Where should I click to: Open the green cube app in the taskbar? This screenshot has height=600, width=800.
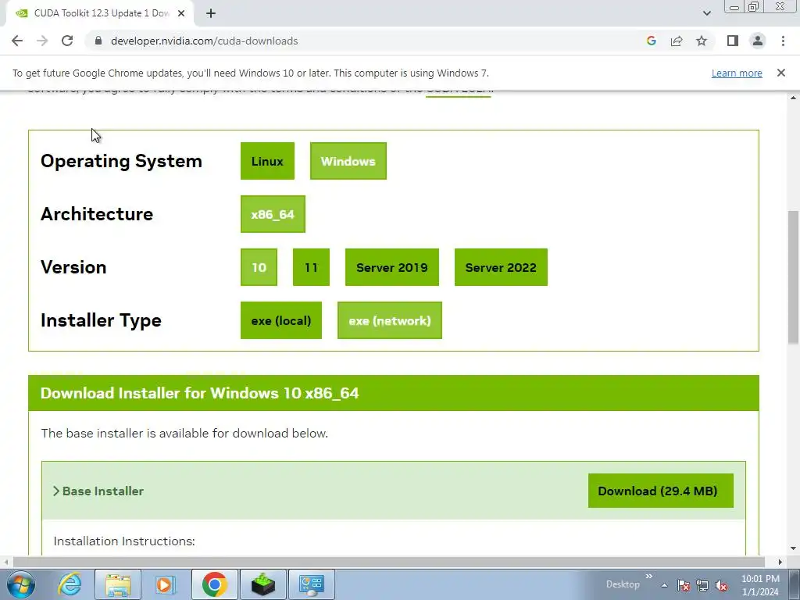point(262,584)
